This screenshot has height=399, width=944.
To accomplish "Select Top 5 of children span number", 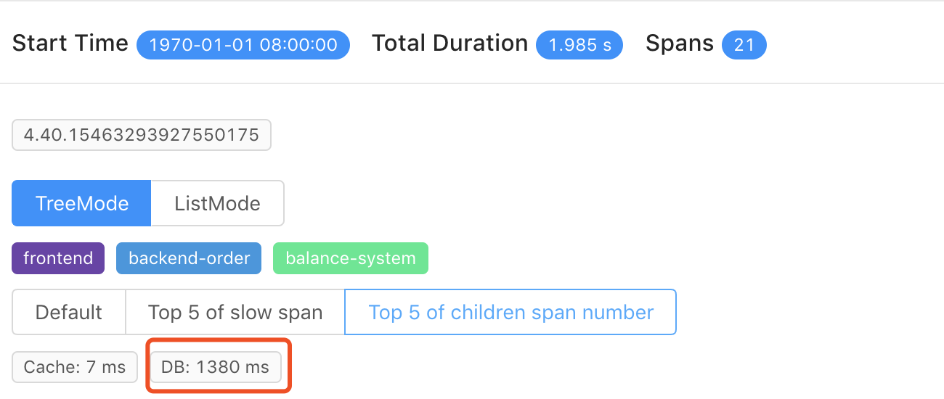I will [x=510, y=313].
